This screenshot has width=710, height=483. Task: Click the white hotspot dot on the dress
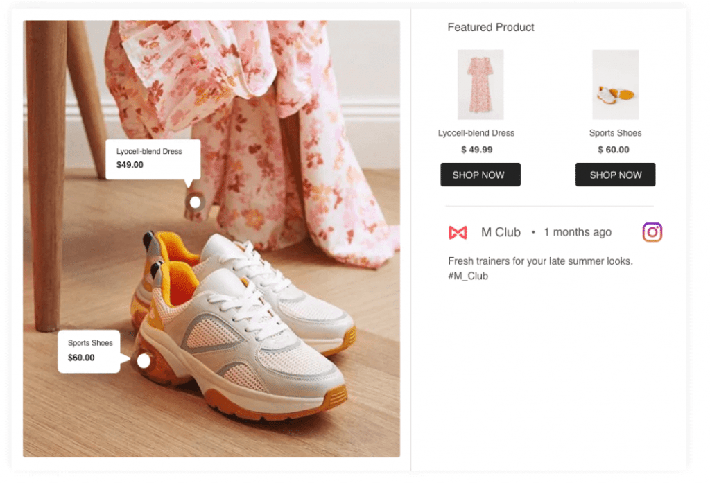[195, 202]
